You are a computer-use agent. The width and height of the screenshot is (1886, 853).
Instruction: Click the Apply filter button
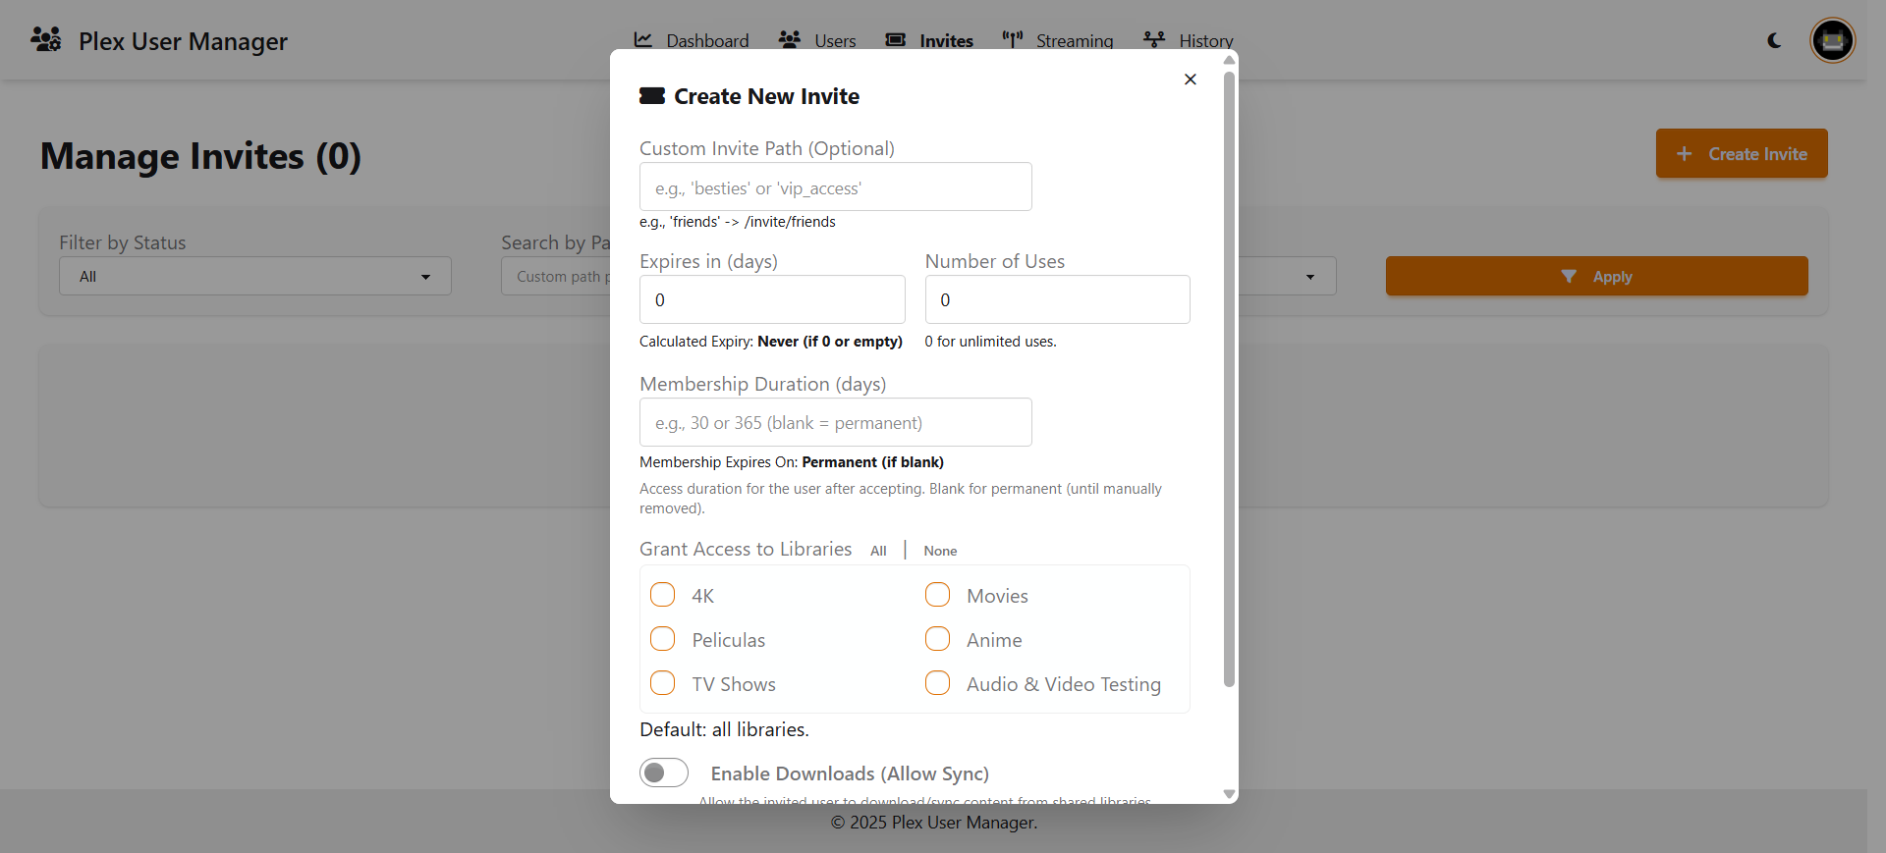[1596, 276]
